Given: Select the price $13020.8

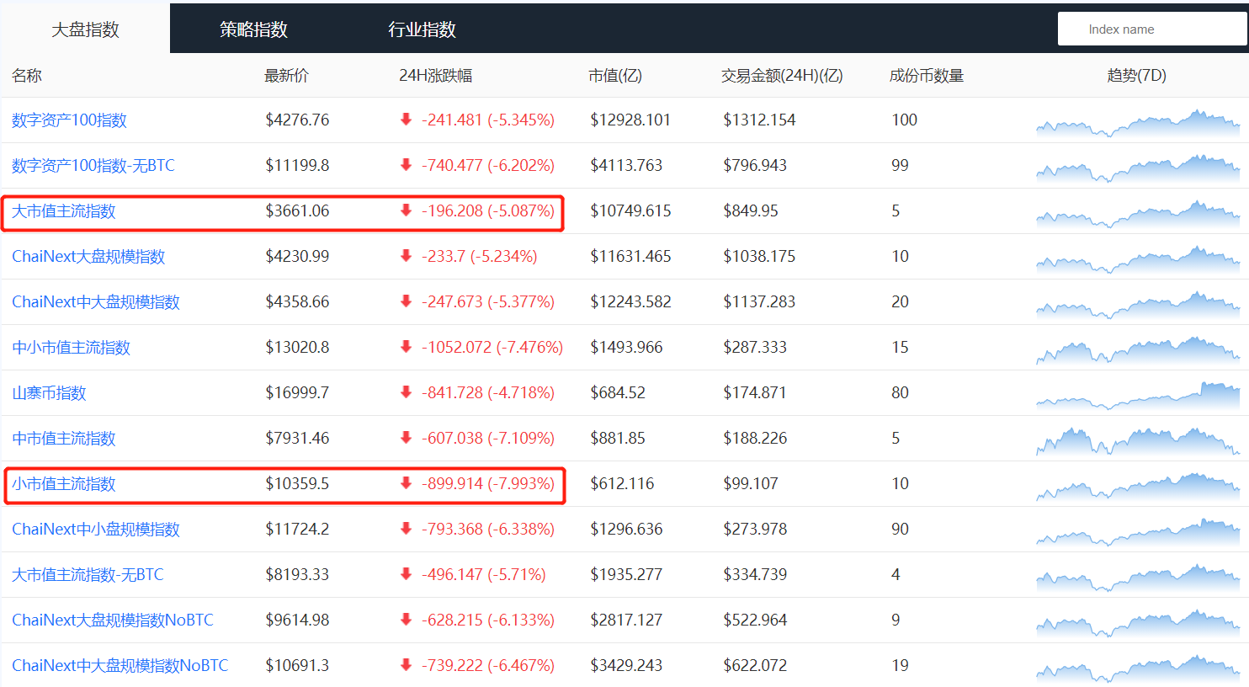Looking at the screenshot, I should (297, 348).
